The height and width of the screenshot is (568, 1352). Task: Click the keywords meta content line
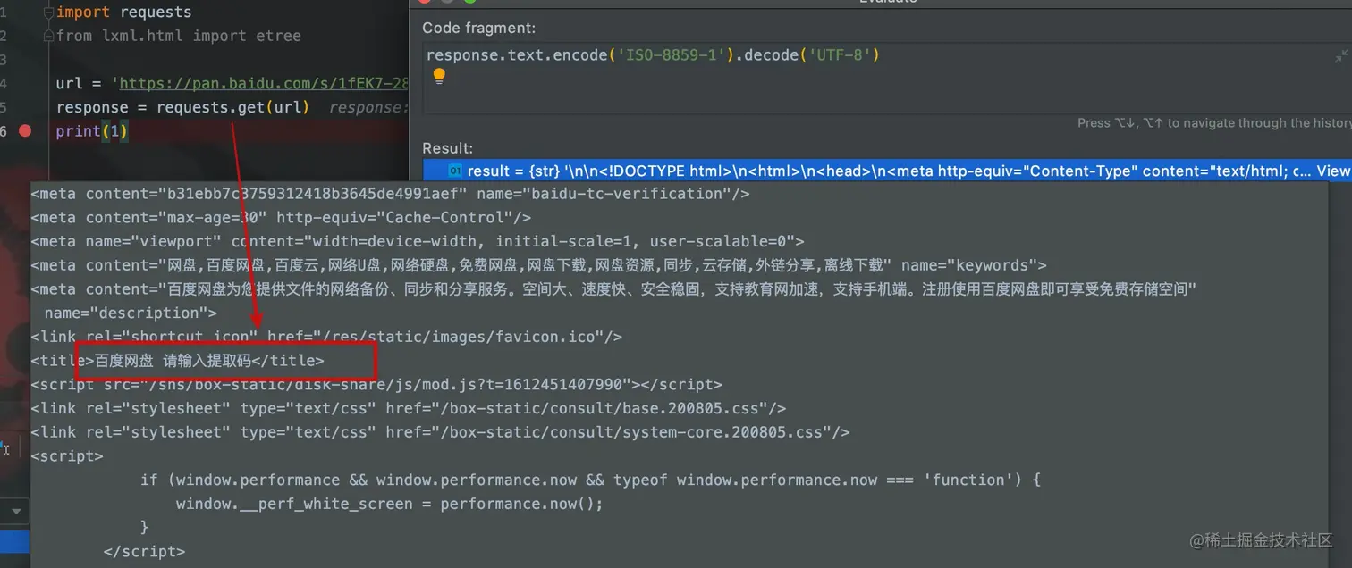point(538,265)
